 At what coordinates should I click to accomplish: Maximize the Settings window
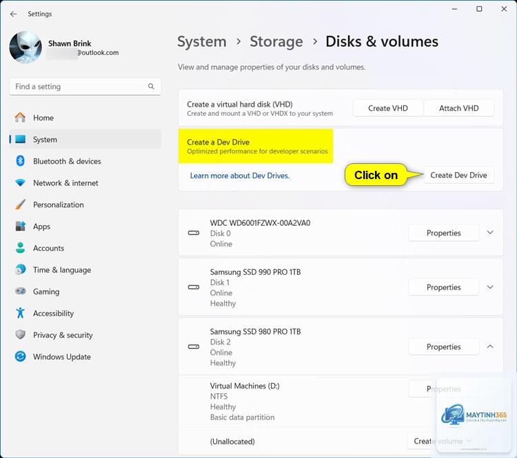[479, 9]
